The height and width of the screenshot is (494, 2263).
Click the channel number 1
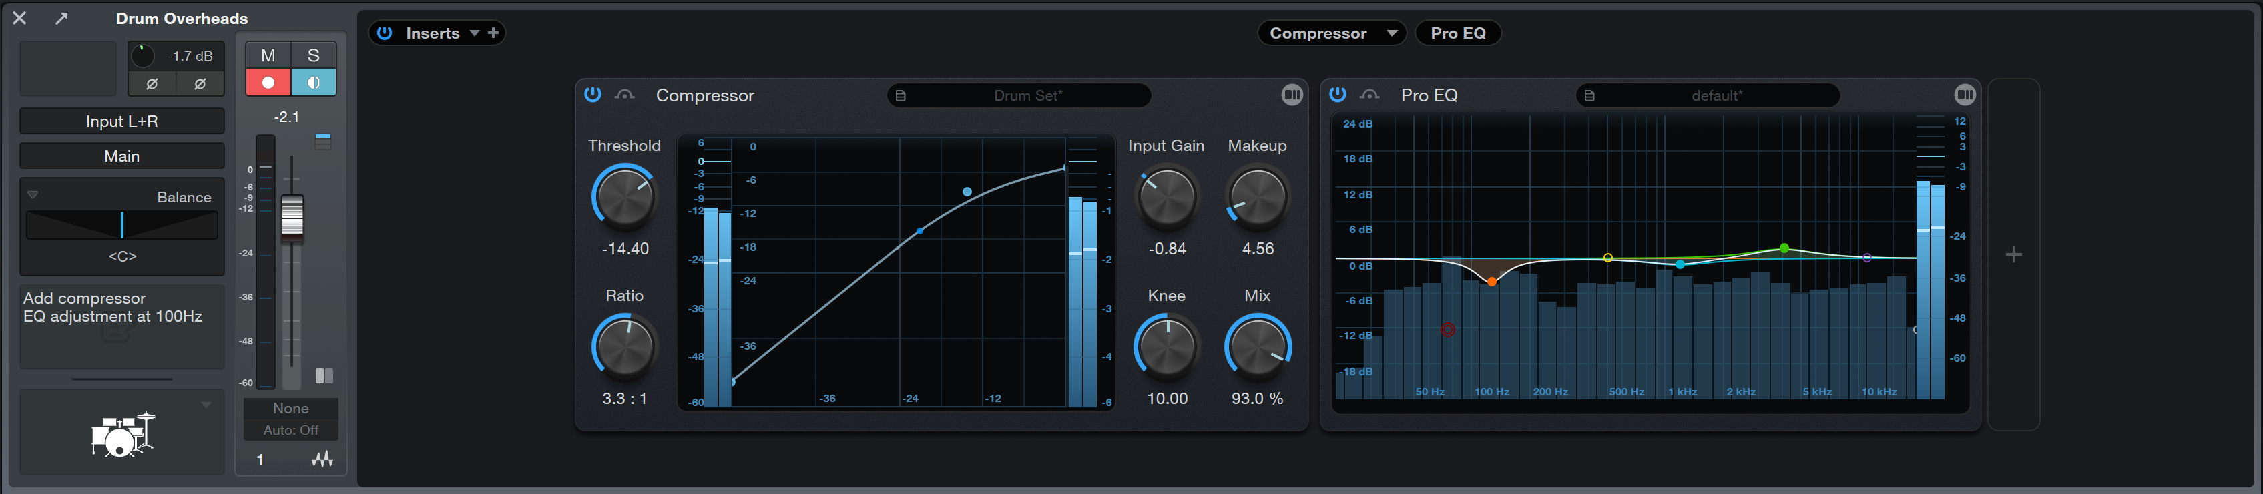(x=260, y=459)
